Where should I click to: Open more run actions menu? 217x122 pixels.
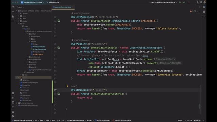[x=188, y=2]
